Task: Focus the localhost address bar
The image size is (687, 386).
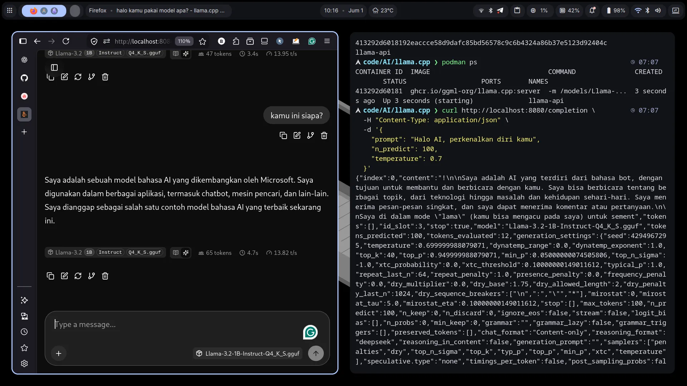Action: 142,41
